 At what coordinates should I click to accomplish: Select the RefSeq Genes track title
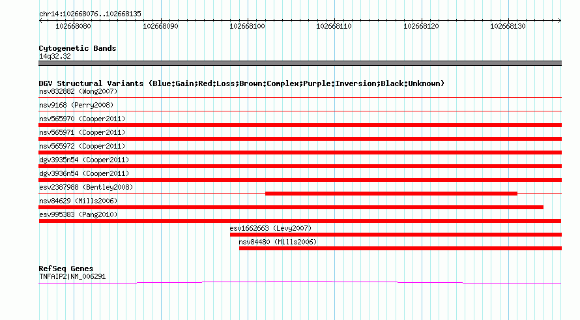[66, 269]
